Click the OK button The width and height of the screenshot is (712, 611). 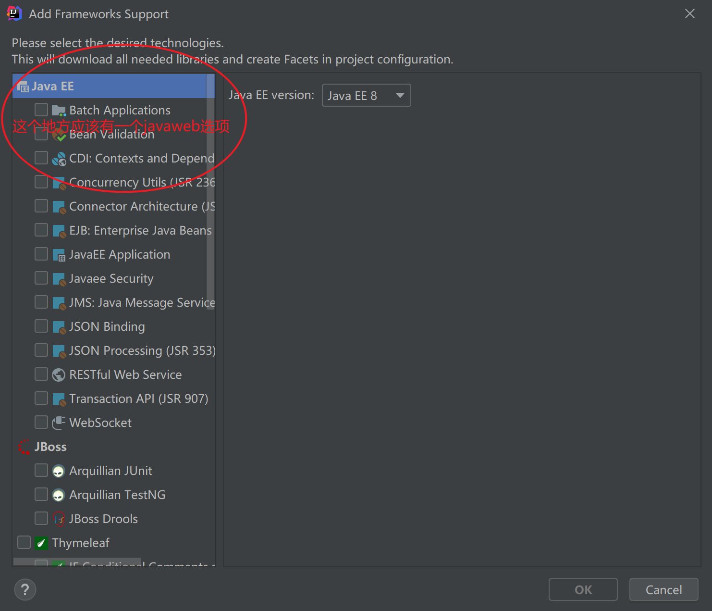pos(583,589)
